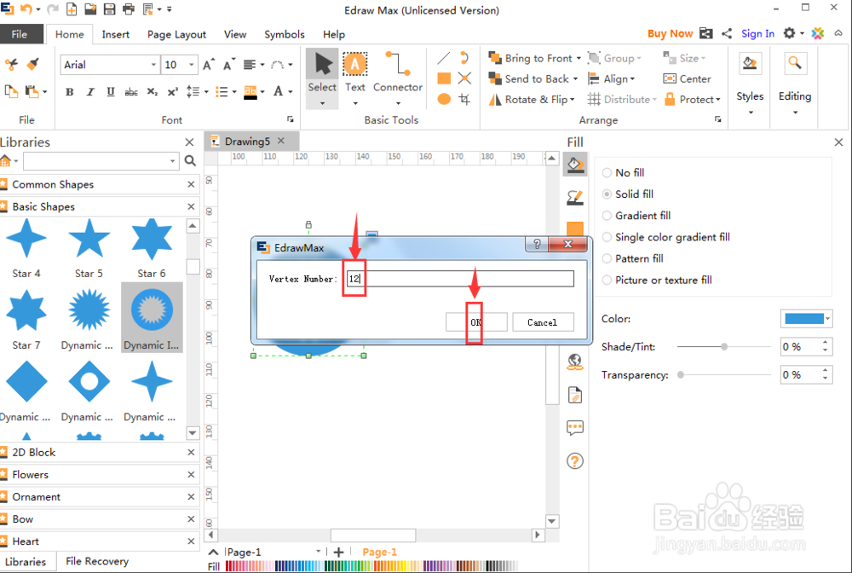Select the Text tool
Screen dimensions: 852x573
(x=354, y=78)
